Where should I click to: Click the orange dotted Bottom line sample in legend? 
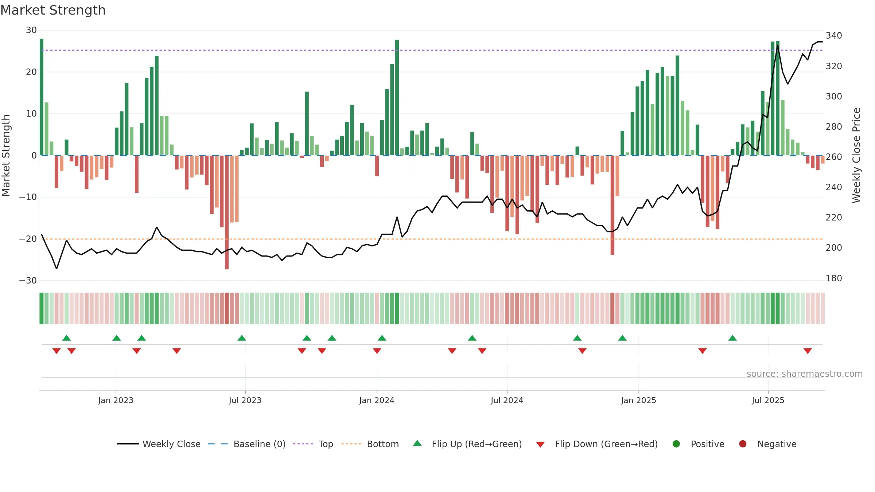[x=351, y=444]
